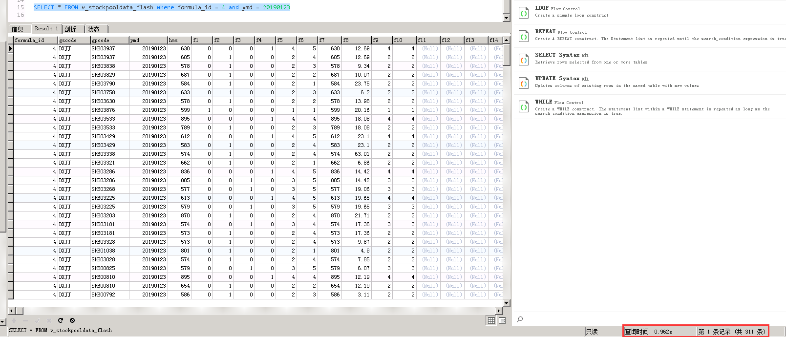Click the gpcode column header

pyautogui.click(x=109, y=40)
